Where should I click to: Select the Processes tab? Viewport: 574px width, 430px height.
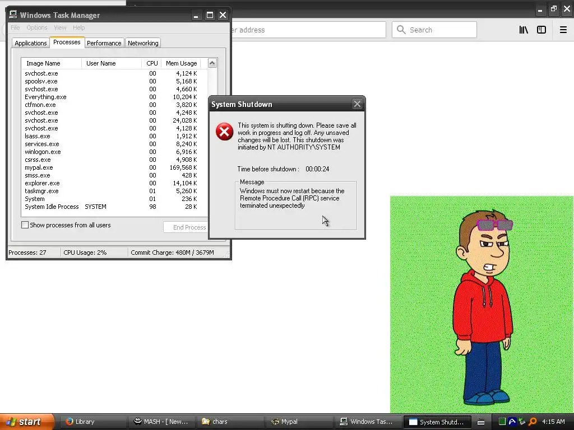pyautogui.click(x=67, y=43)
